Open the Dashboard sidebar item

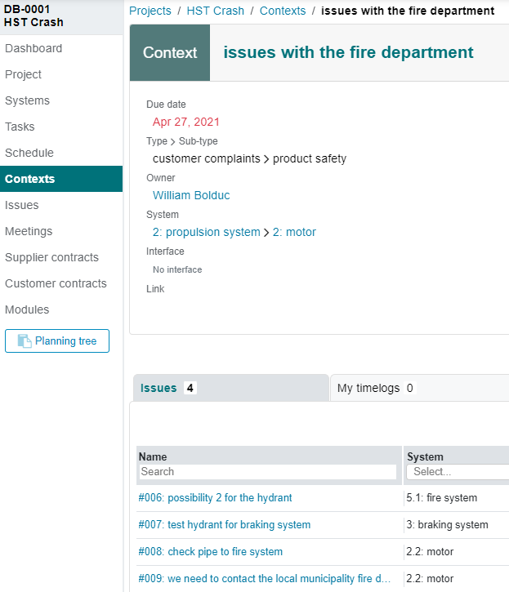pyautogui.click(x=33, y=48)
